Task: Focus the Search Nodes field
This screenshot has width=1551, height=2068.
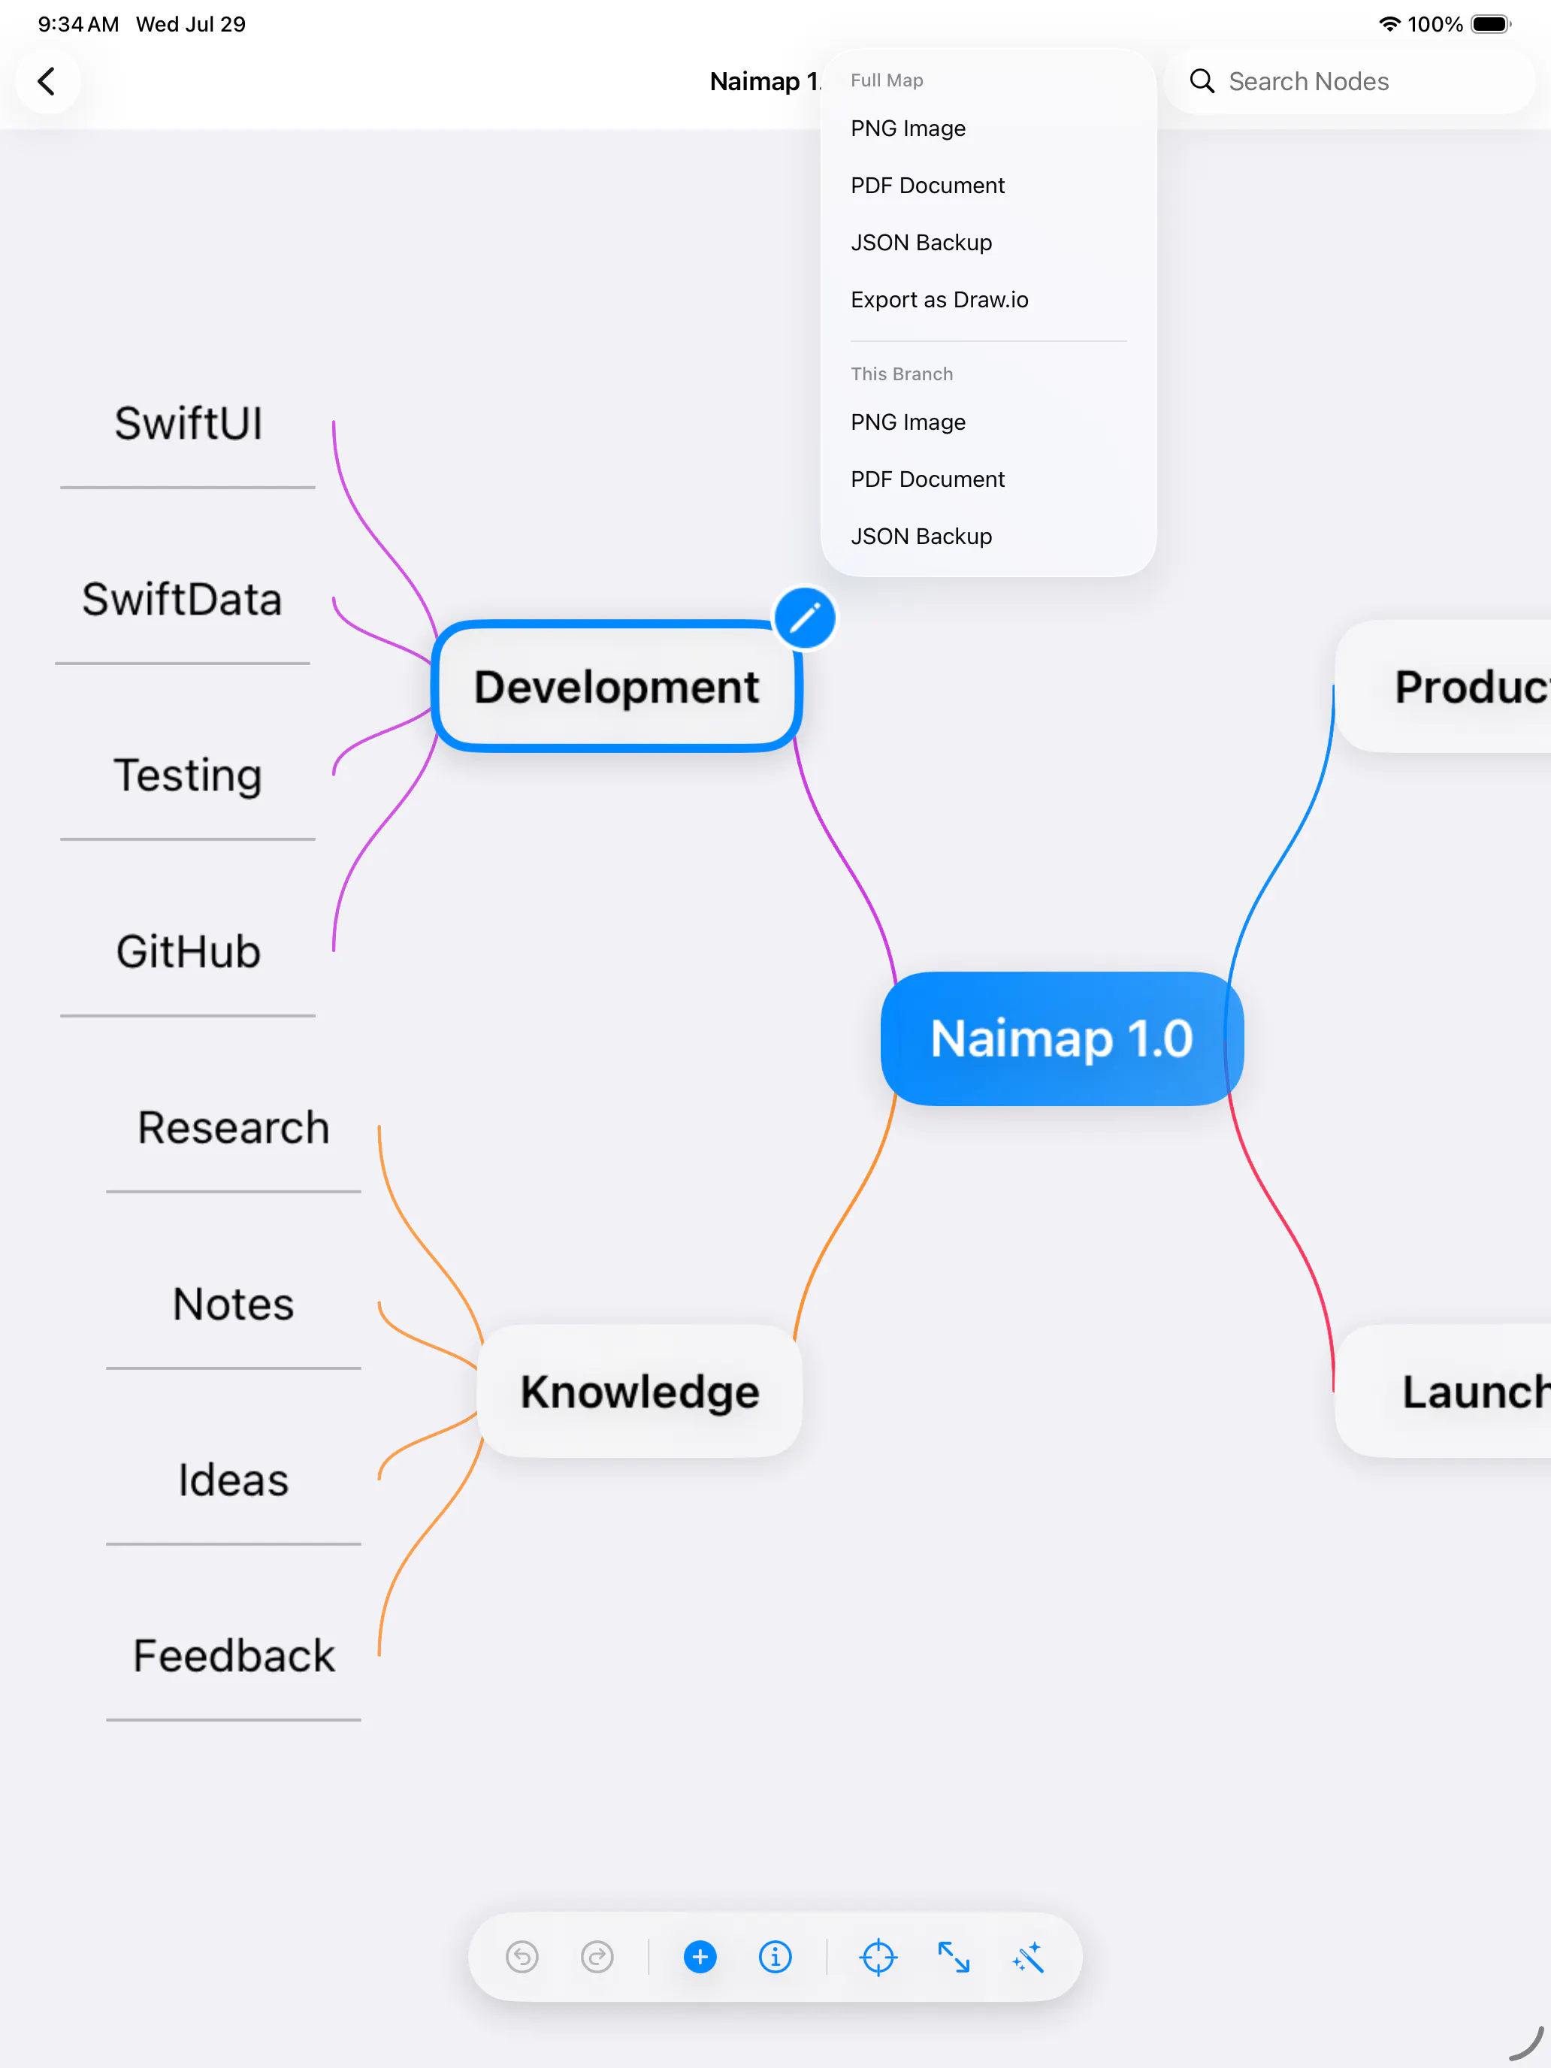Action: [x=1349, y=81]
